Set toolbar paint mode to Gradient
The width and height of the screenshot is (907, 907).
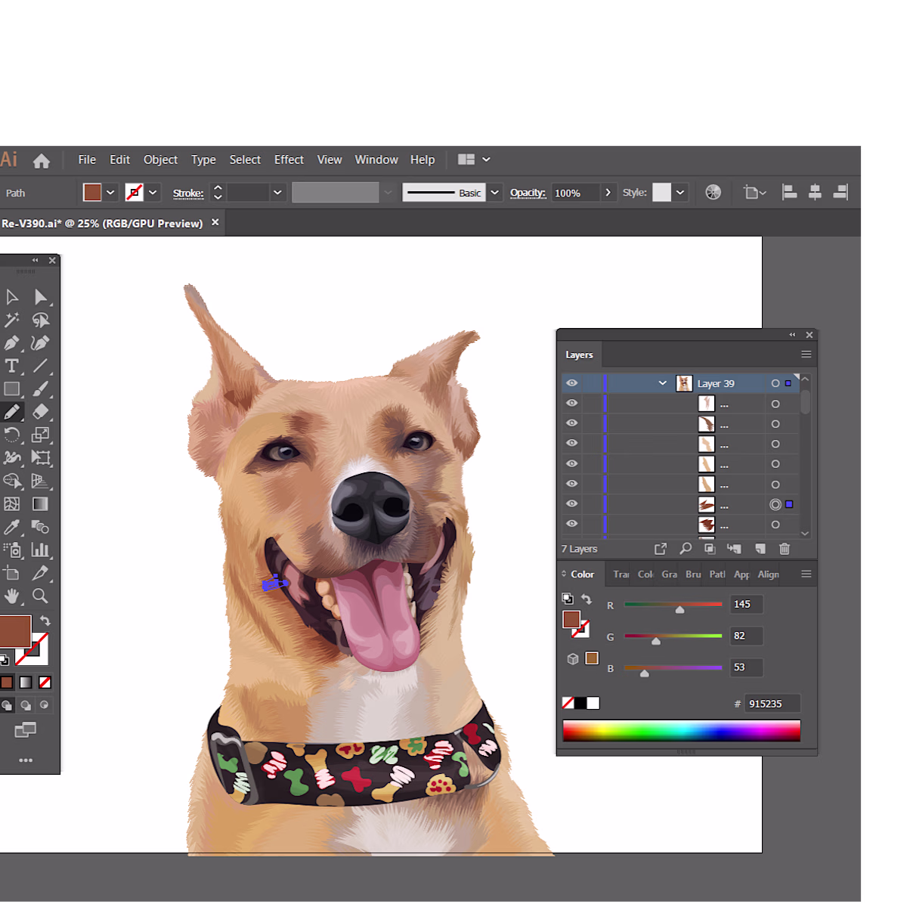click(26, 683)
